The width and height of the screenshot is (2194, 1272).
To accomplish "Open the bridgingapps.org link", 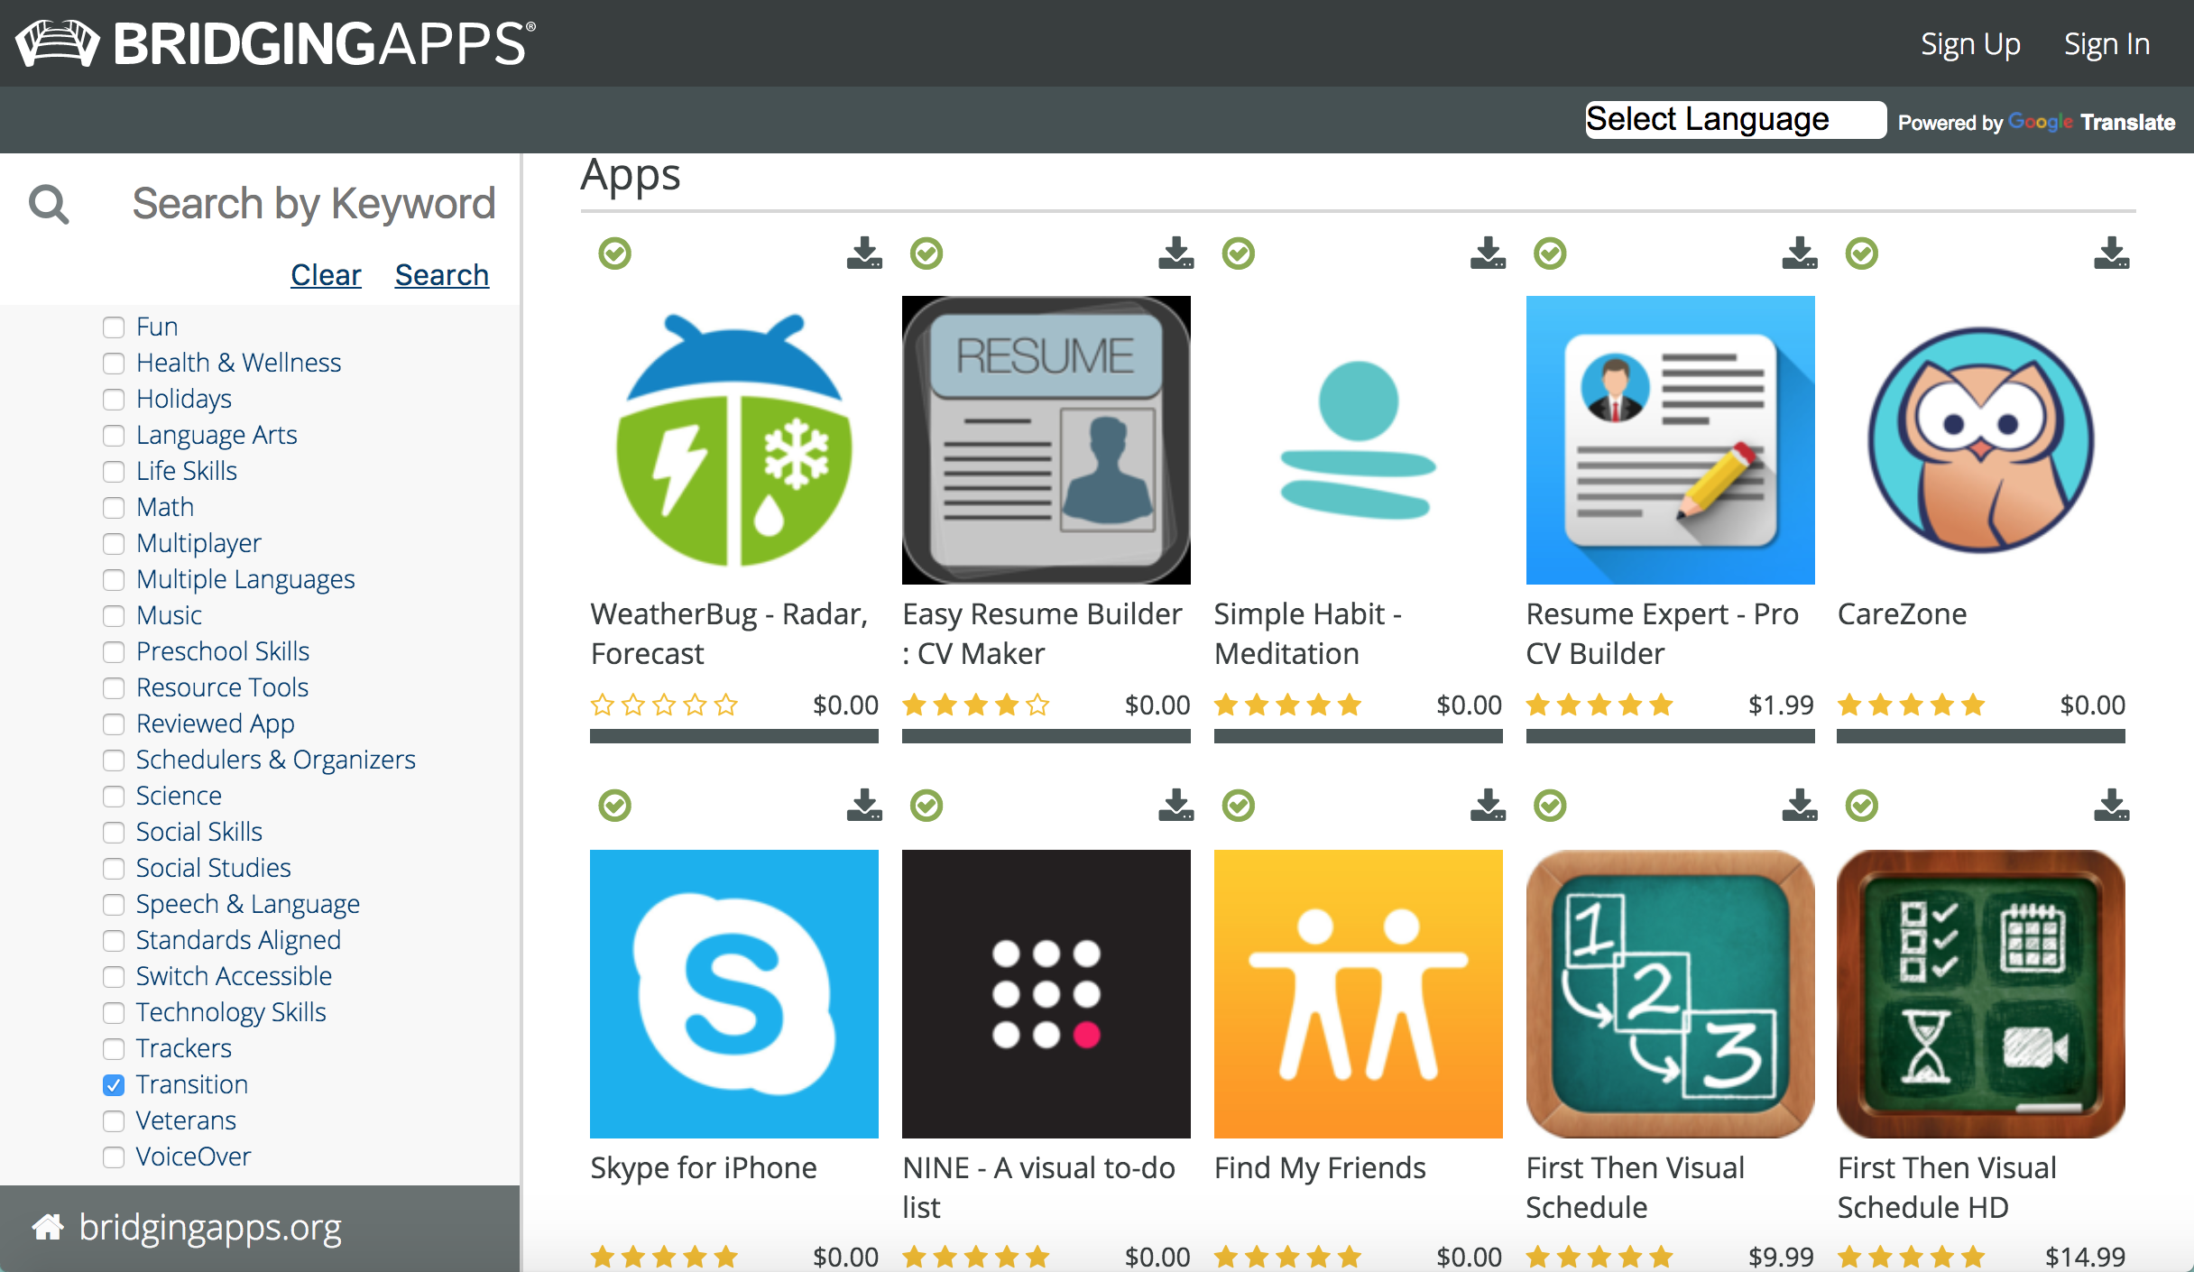I will pos(210,1227).
